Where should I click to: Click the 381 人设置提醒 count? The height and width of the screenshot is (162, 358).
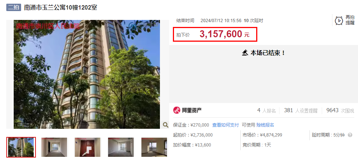point(301,111)
